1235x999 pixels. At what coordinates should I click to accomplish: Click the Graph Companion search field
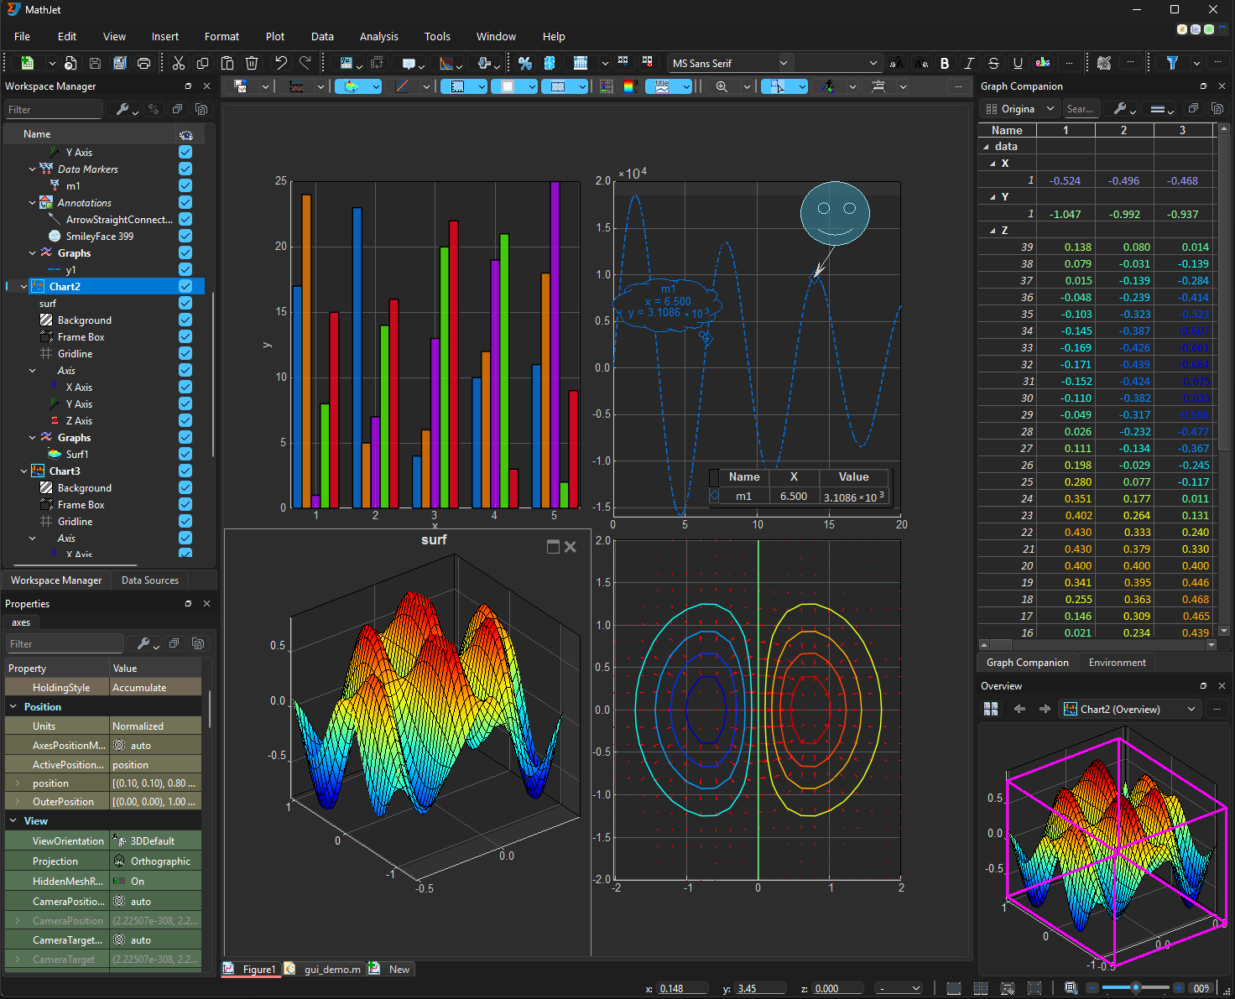pos(1081,109)
